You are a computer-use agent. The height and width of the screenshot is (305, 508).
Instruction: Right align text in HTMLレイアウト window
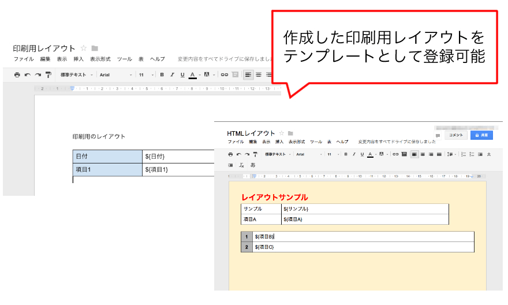pos(431,154)
